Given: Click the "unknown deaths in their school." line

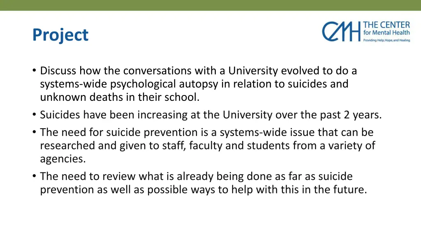Looking at the screenshot, I should 120,97.
